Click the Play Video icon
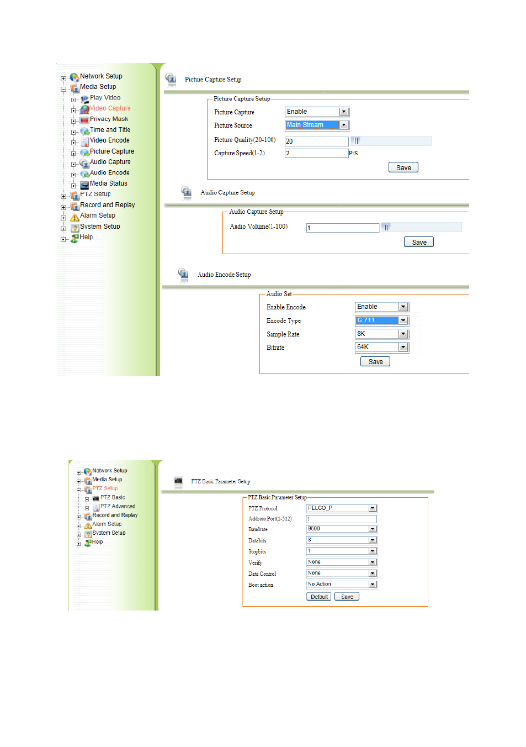The height and width of the screenshot is (747, 526). coord(84,99)
